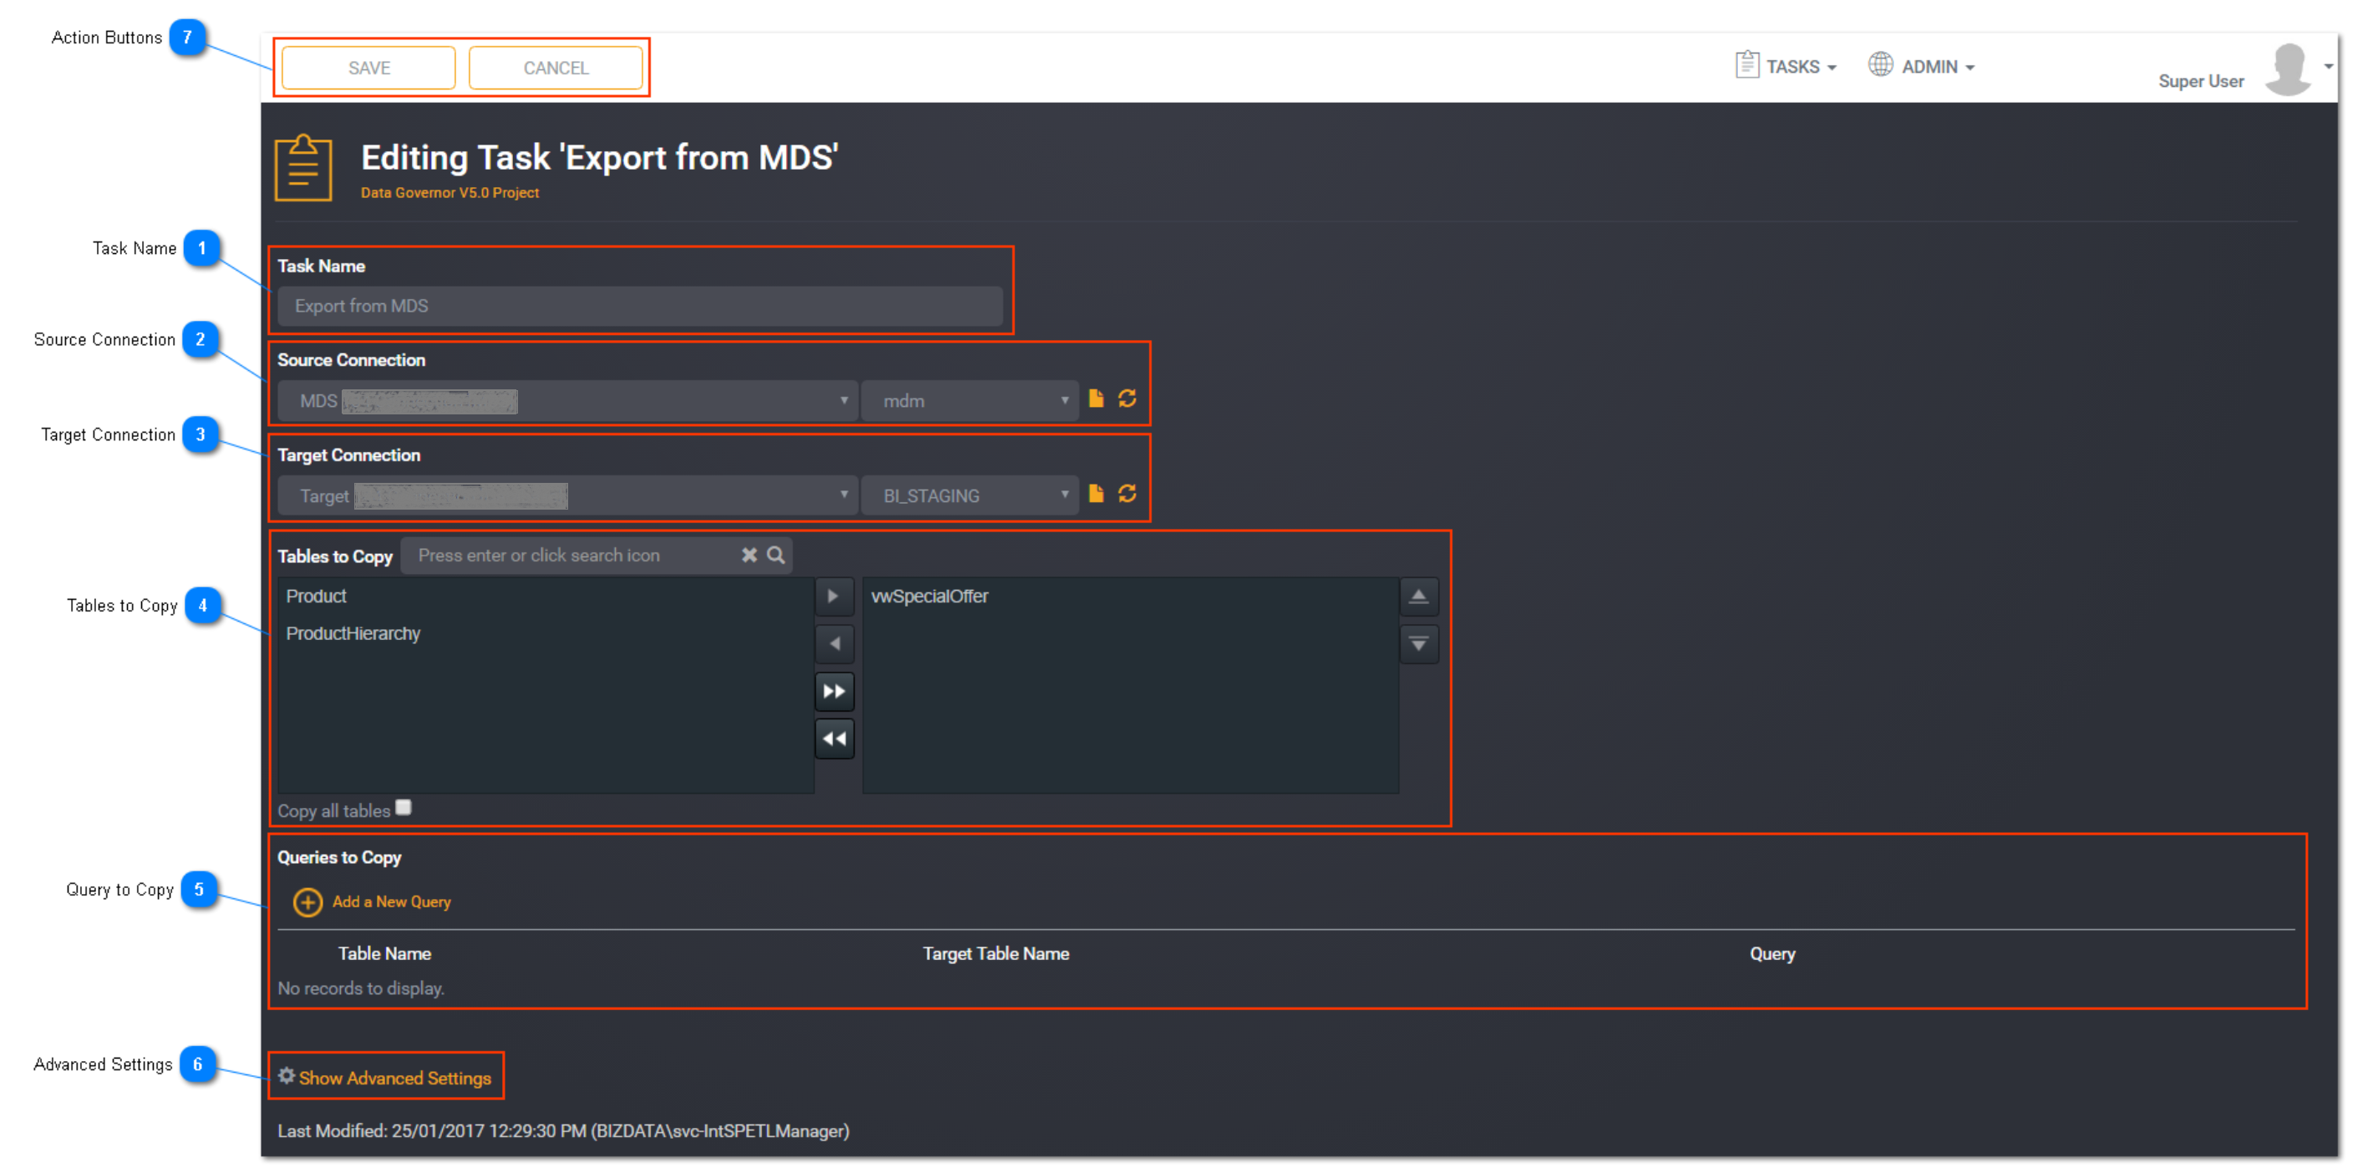Click the Table Name column header

click(x=384, y=953)
